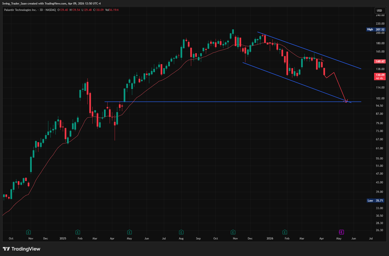Click the 220.00 price axis label

(x=380, y=24)
